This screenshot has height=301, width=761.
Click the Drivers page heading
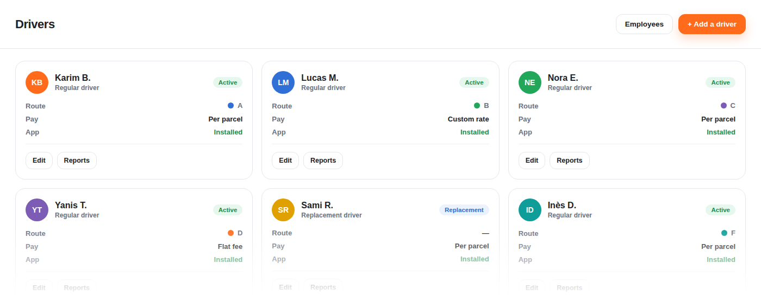[35, 24]
